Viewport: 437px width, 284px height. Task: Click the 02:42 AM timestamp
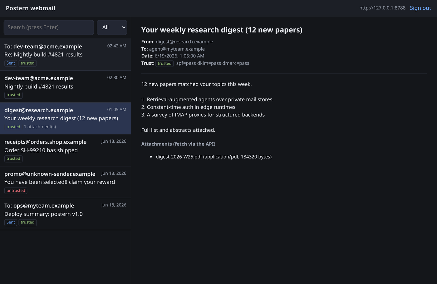117,46
